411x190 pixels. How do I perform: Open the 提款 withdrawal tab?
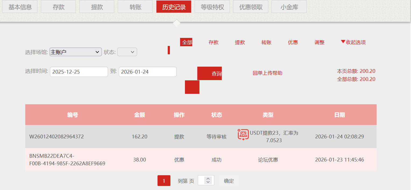[x=97, y=6]
